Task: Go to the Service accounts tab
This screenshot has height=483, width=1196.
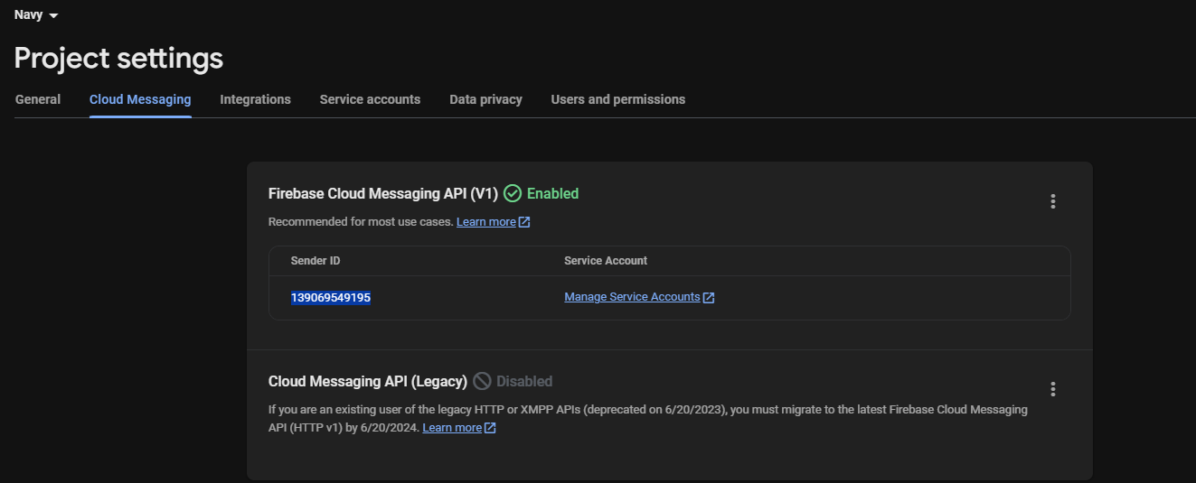Action: click(370, 99)
